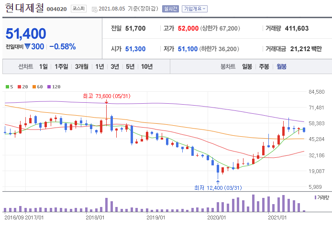The height and width of the screenshot is (228, 332).
Task: Click the 거래량 411,603 value
Action: [297, 28]
